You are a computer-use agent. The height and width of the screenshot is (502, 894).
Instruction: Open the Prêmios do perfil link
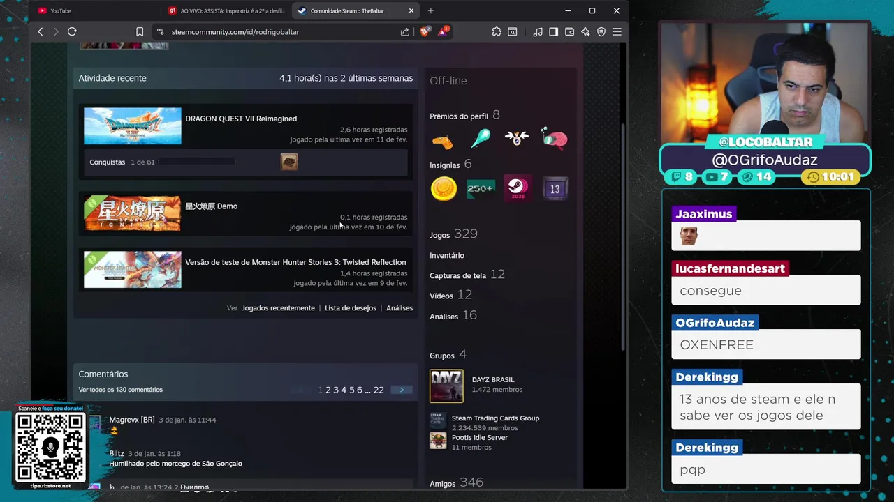[x=459, y=116]
